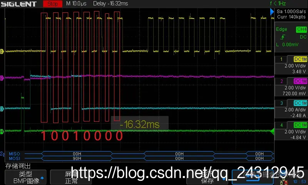This screenshot has width=308, height=185.
Task: Click the CH4 trigger source badge
Action: click(301, 30)
